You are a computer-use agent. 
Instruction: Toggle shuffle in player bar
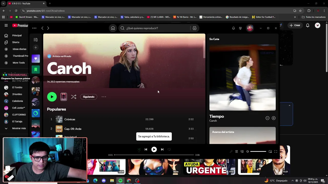139,149
